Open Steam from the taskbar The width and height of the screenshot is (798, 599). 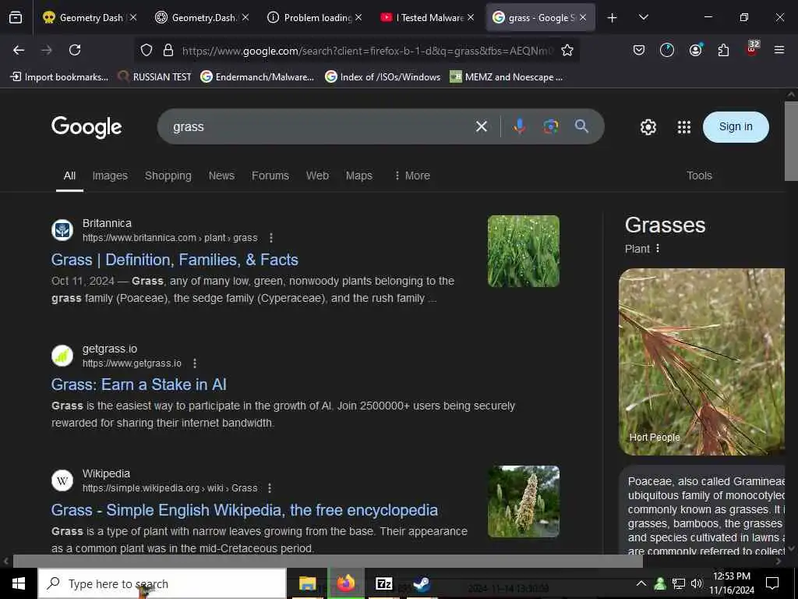[x=422, y=583]
